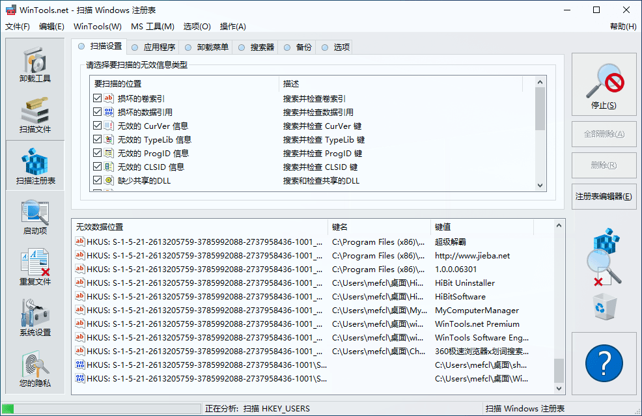Open 注册表编辑器(E) registry editor
Screen dimensions: 642x416
[604, 197]
